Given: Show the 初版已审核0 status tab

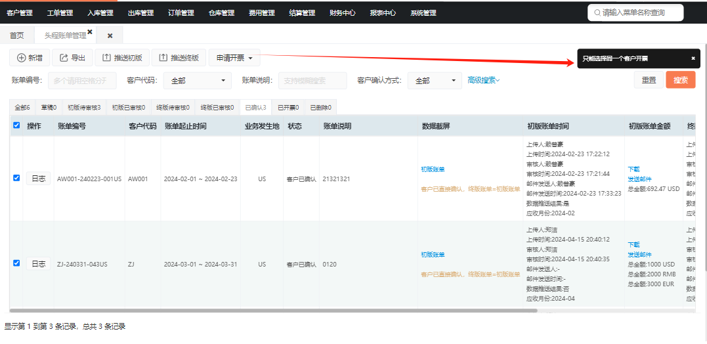Looking at the screenshot, I should [129, 108].
